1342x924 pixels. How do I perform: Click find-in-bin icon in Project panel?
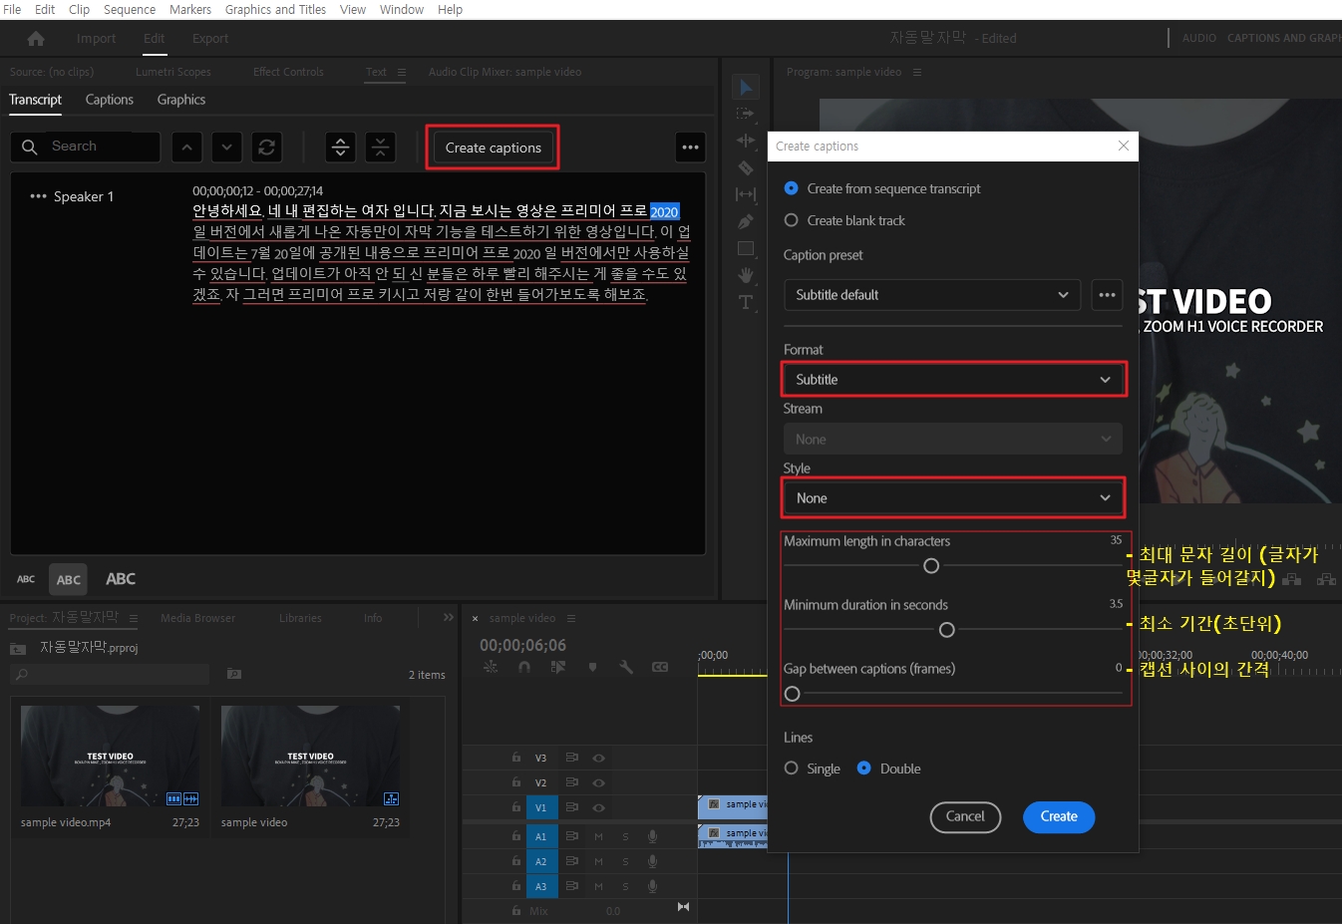[234, 674]
